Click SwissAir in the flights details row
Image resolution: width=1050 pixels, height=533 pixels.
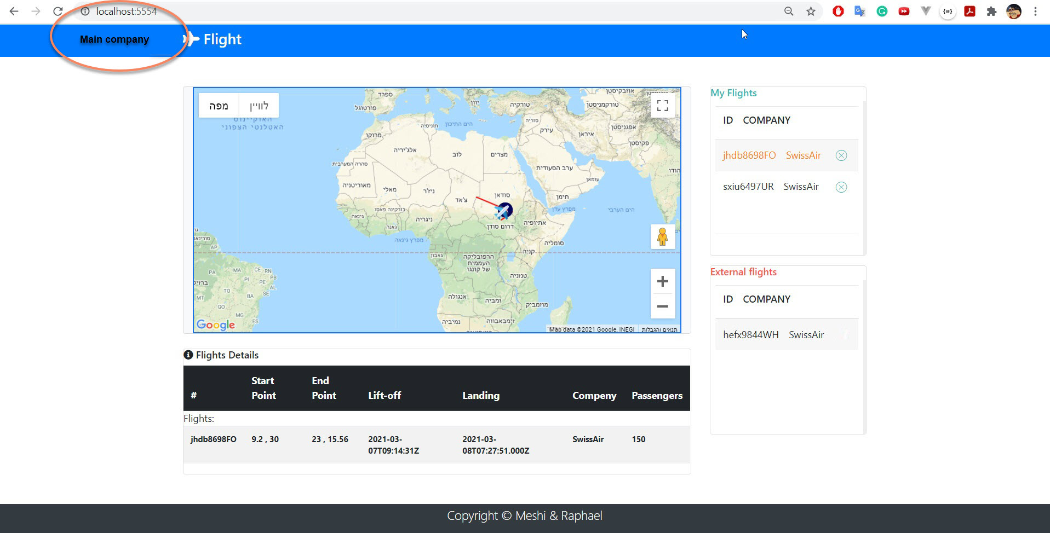click(x=588, y=439)
